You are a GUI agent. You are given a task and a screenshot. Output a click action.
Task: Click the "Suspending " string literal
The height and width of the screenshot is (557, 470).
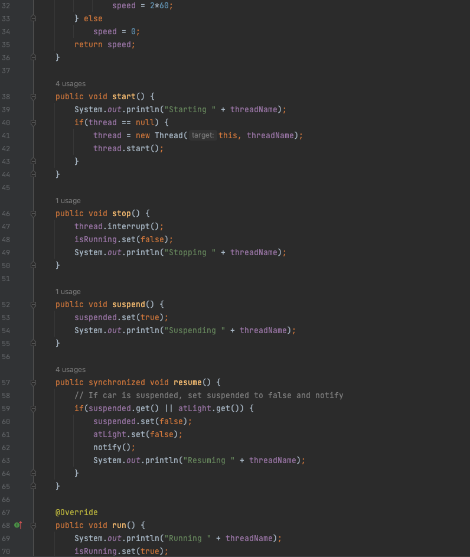coord(194,330)
